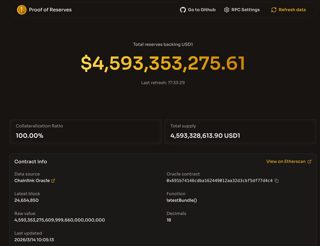Click the circular arrows refresh icon

[x=274, y=10]
